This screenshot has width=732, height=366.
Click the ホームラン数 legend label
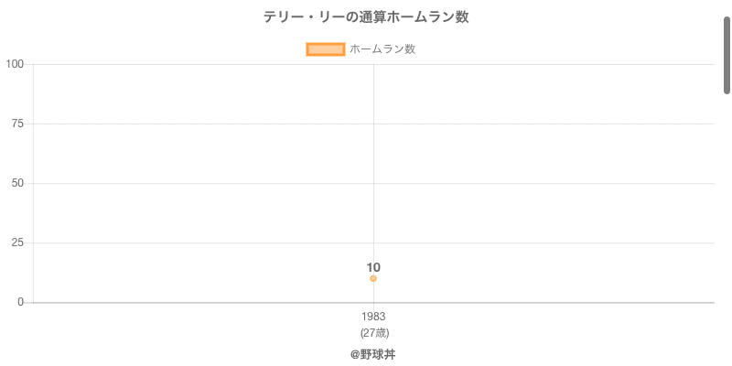[x=382, y=49]
